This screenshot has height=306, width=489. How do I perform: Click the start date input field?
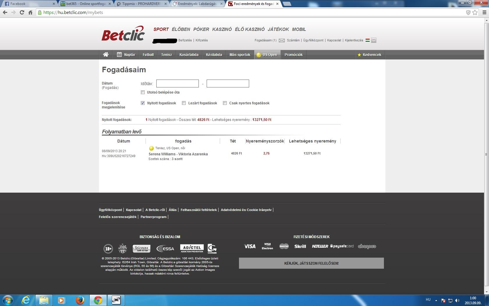tap(178, 84)
